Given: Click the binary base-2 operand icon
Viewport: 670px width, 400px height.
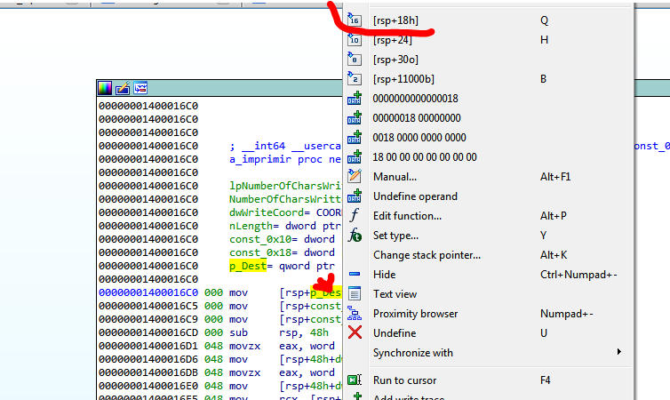Looking at the screenshot, I should pyautogui.click(x=355, y=79).
